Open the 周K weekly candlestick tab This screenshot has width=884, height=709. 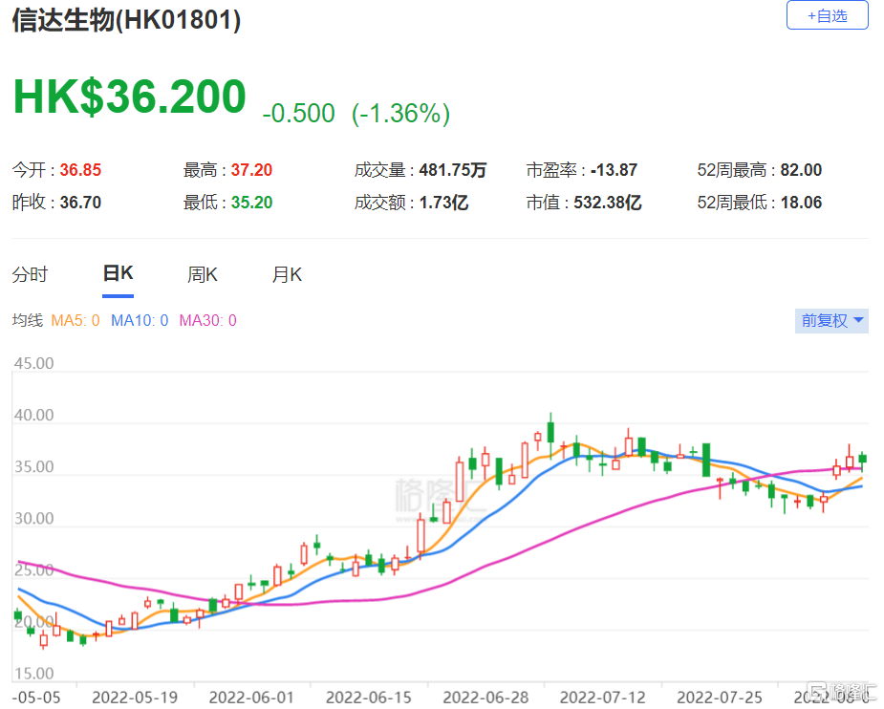pos(203,274)
